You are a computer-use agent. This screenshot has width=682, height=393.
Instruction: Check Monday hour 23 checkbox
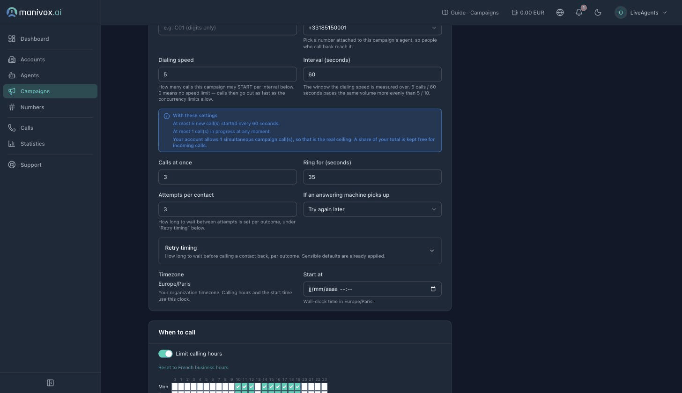[324, 387]
